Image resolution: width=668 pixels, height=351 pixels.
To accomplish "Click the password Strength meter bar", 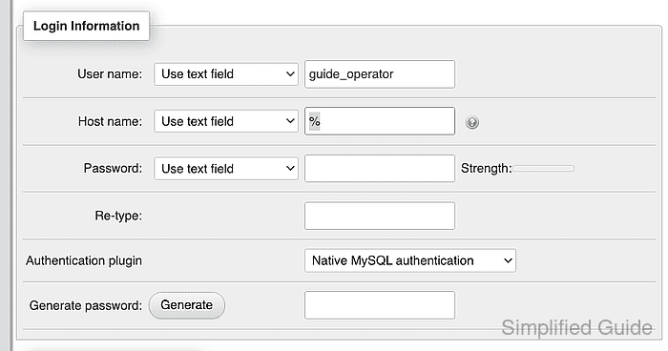I will (x=544, y=169).
